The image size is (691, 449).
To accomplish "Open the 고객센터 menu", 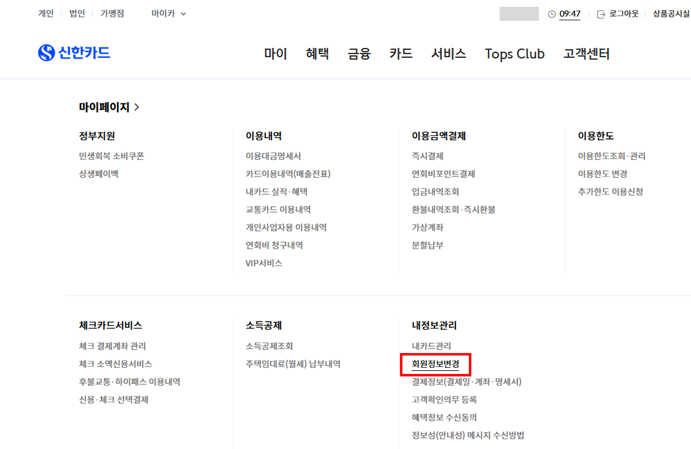I will click(x=586, y=54).
